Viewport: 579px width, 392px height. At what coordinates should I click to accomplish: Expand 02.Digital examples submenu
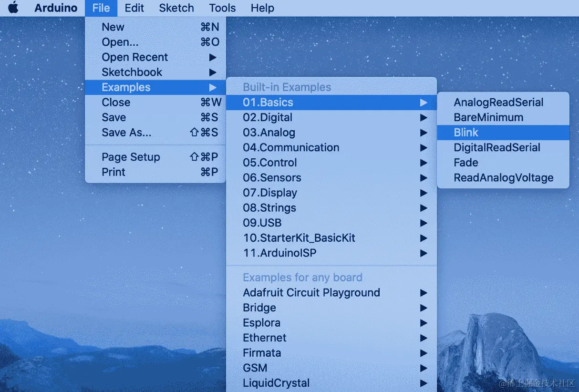pos(331,117)
